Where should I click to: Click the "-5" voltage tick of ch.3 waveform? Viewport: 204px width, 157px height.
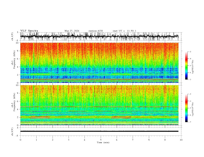[x=18, y=136]
